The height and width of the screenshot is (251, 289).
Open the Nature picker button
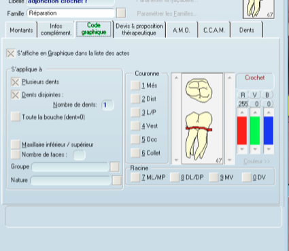(x=117, y=180)
